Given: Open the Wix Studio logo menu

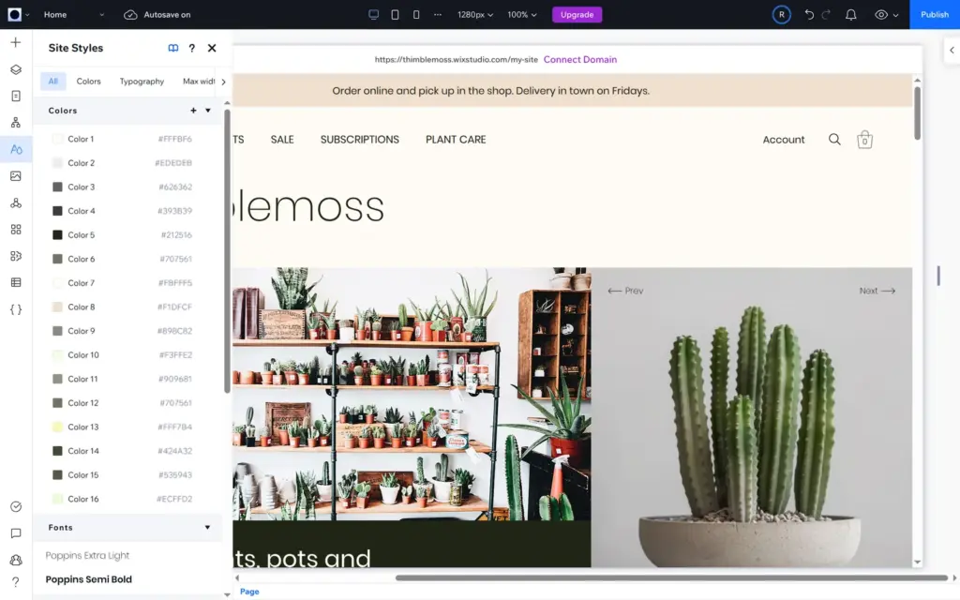Looking at the screenshot, I should pyautogui.click(x=18, y=14).
